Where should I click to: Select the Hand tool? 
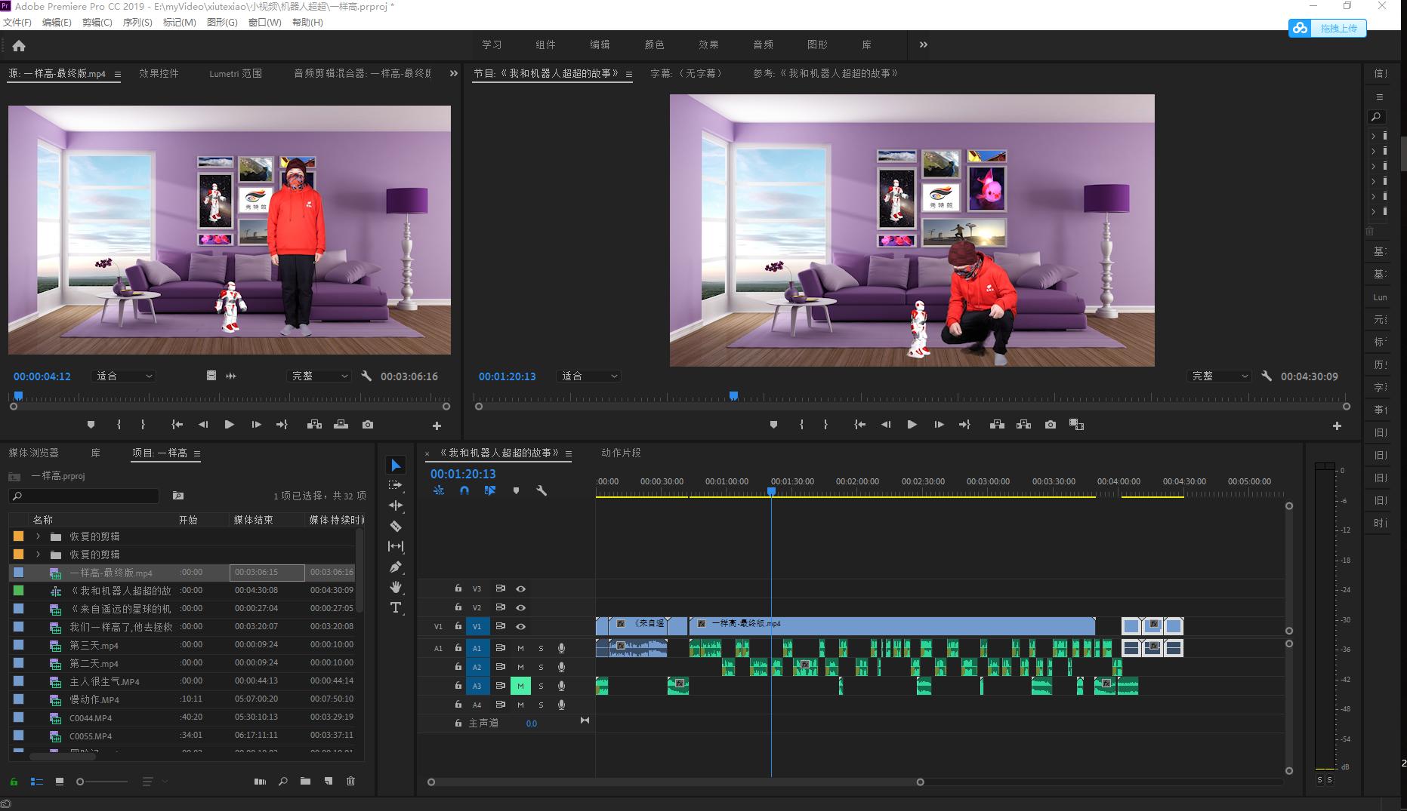tap(396, 588)
